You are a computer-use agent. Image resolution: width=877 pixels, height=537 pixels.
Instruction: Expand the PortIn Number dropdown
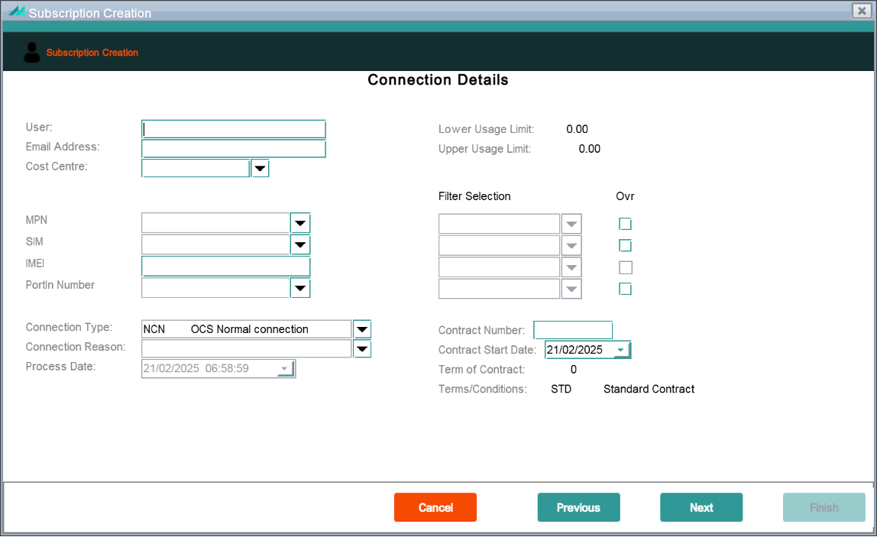point(300,289)
